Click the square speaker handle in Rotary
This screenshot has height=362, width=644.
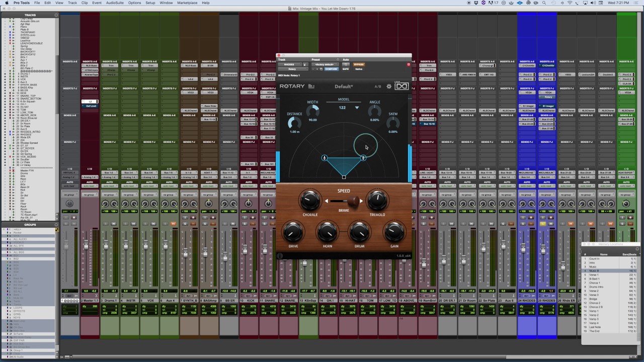click(x=344, y=177)
